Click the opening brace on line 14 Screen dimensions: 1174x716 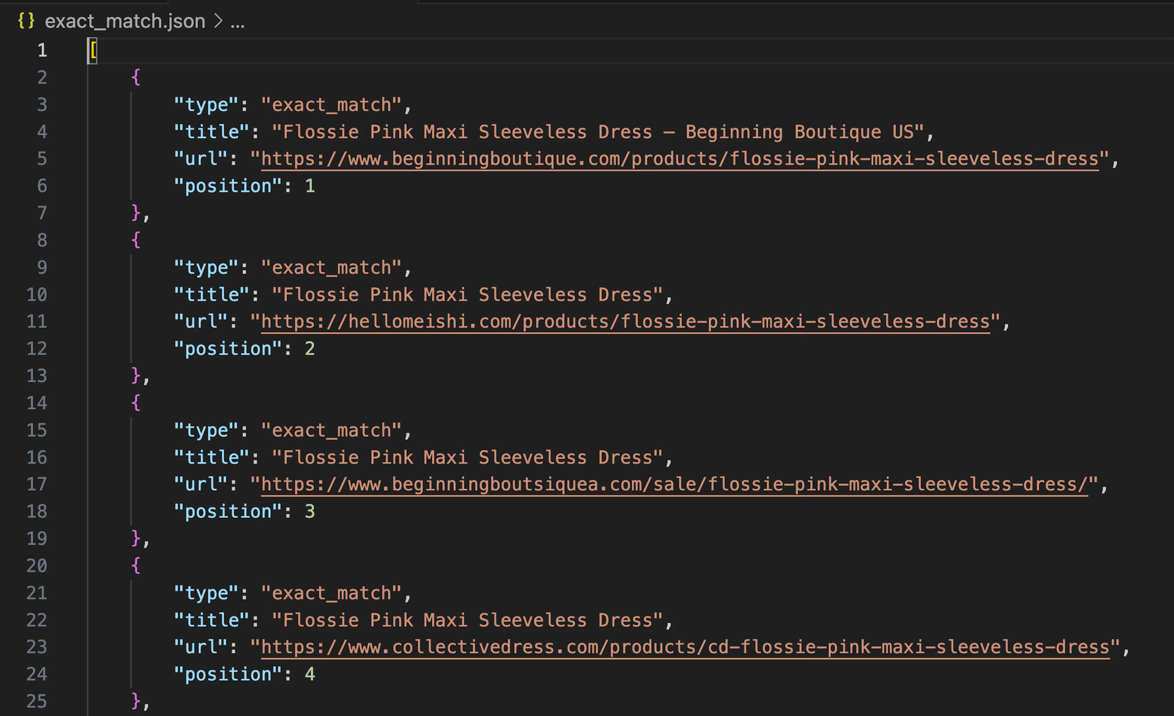[136, 403]
